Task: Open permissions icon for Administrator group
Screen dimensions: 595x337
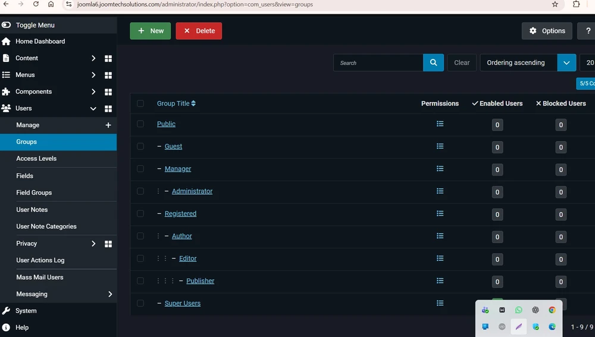Action: pos(440,191)
